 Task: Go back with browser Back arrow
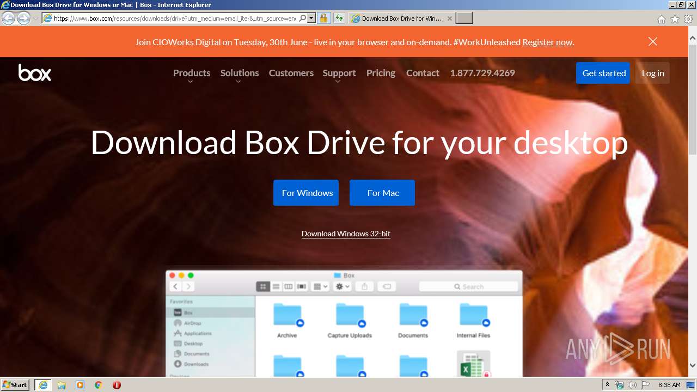coord(8,18)
